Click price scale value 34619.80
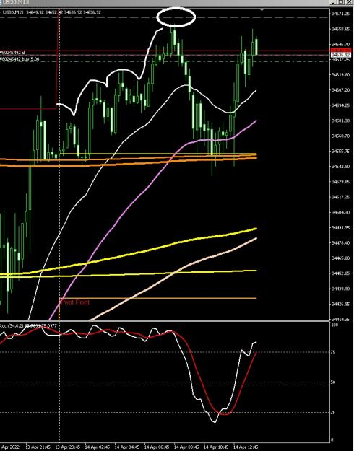Image resolution: width=354 pixels, height=451 pixels. 341,75
